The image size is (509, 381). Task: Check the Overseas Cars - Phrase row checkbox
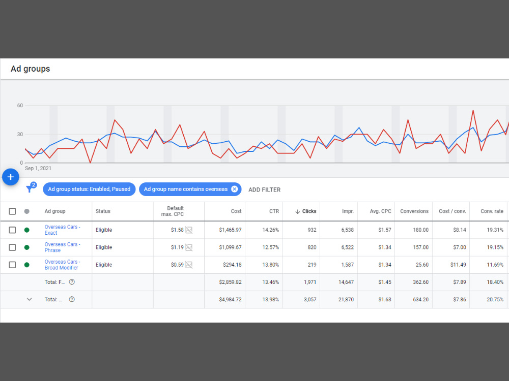point(12,247)
